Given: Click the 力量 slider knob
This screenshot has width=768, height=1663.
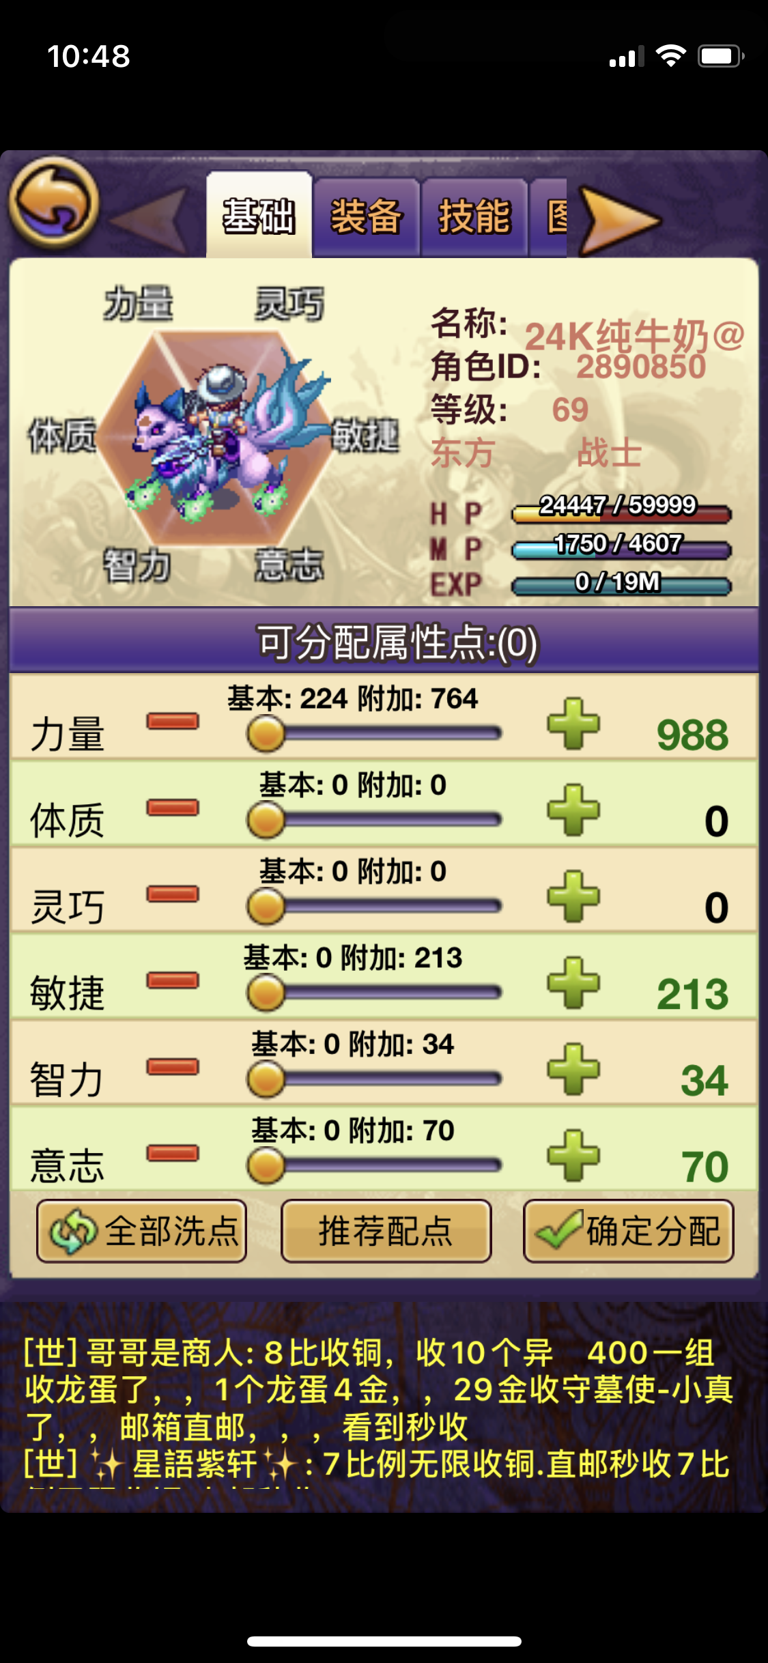Looking at the screenshot, I should pyautogui.click(x=266, y=734).
